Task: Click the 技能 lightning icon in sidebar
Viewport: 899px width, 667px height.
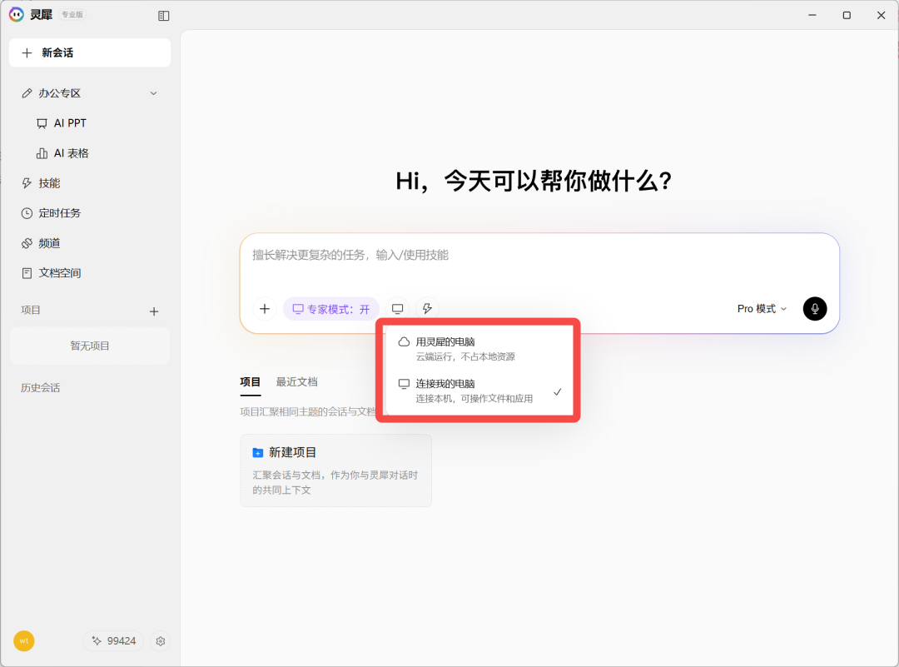Action: 27,183
